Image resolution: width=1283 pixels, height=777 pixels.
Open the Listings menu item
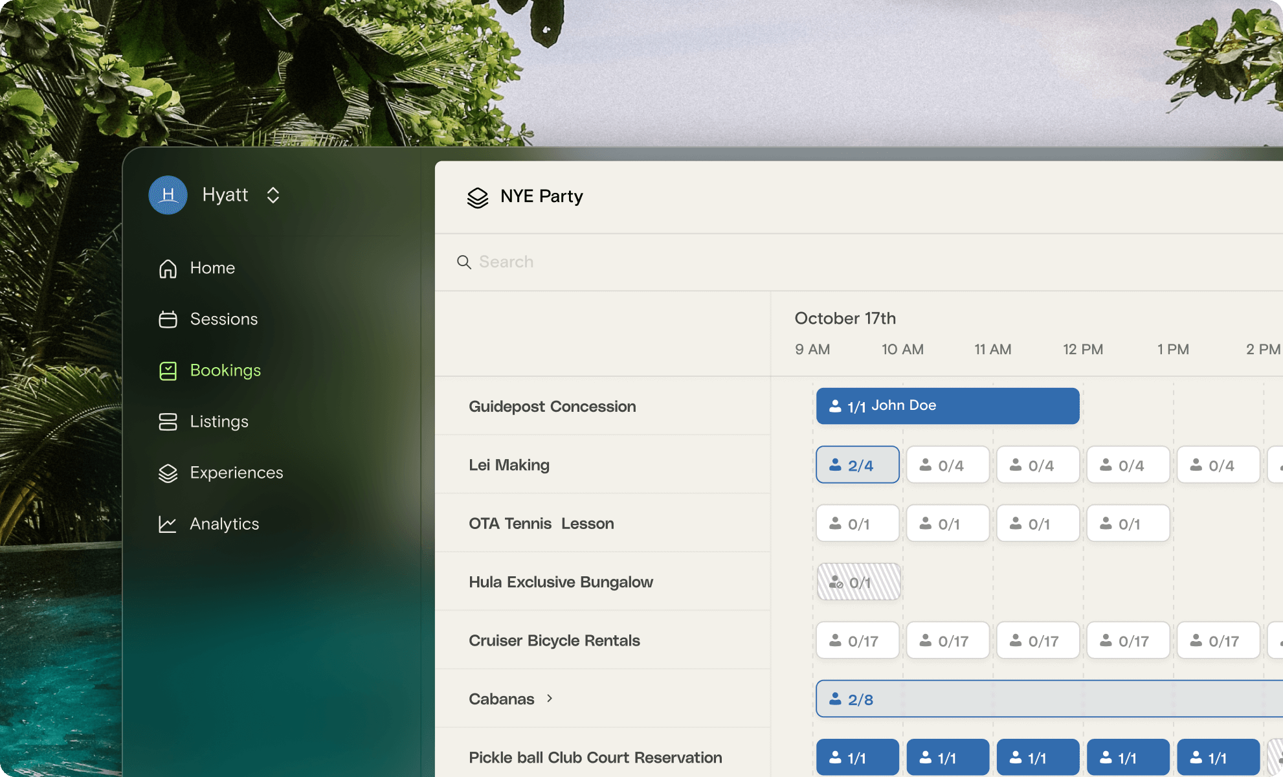(219, 422)
